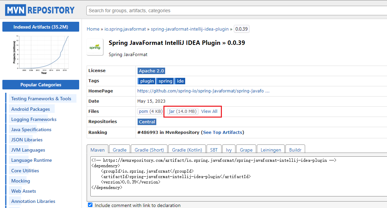Open the spring tag
Screen dimensions: 387x208
(165, 81)
